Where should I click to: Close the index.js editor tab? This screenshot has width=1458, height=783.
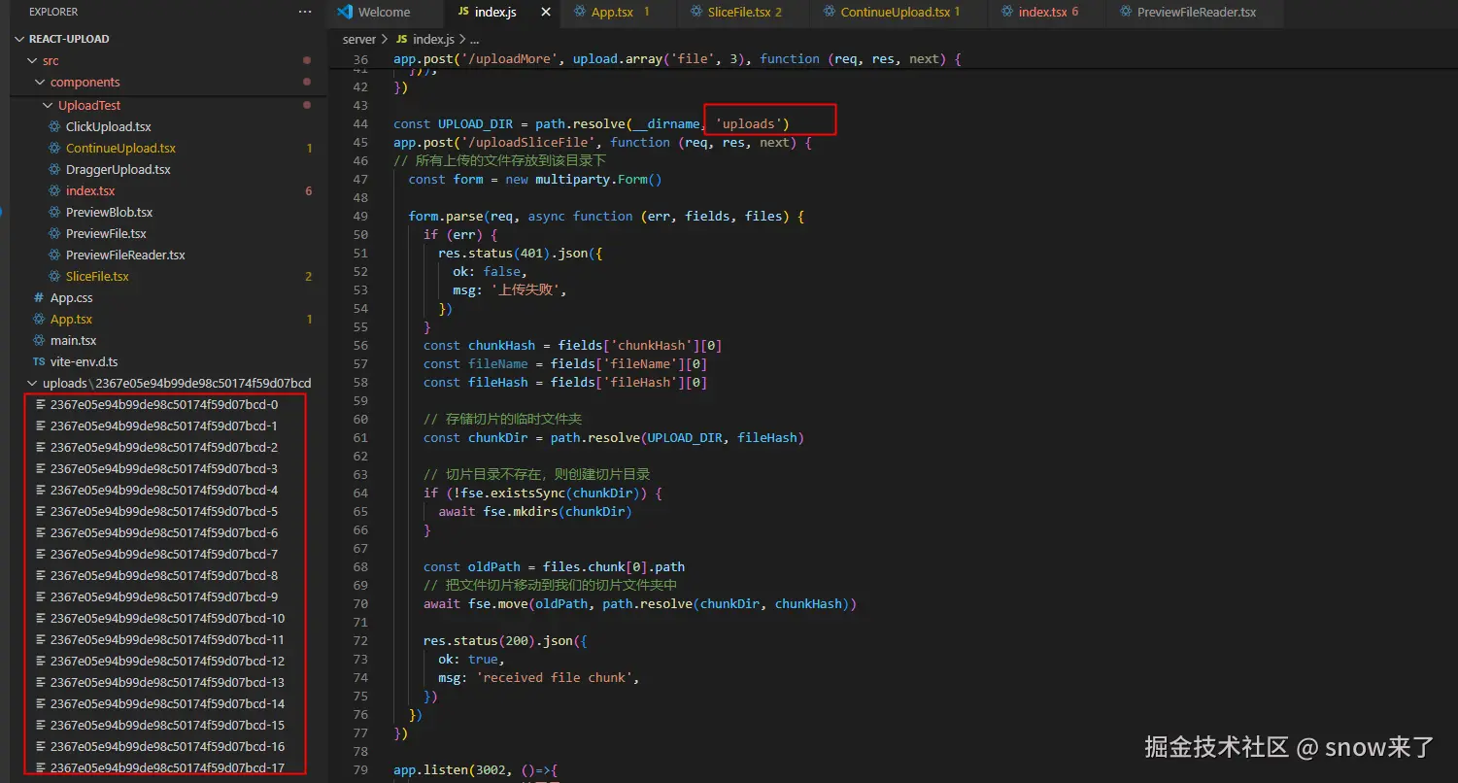click(x=545, y=13)
